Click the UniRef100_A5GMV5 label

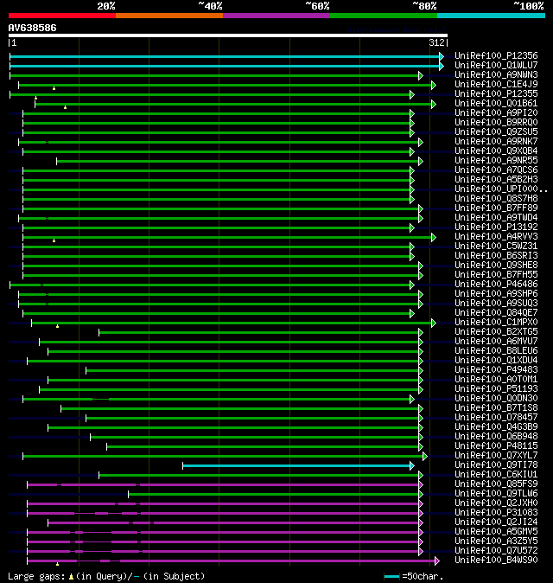coord(496,532)
